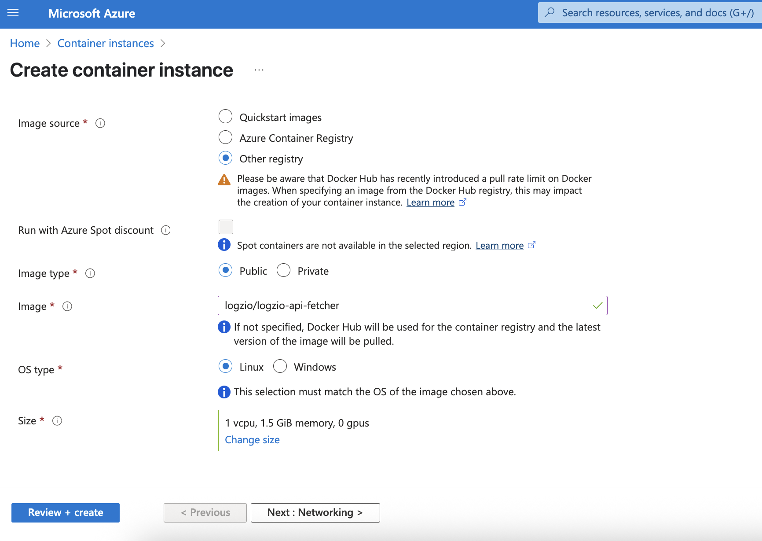
Task: Click the 'Image source' field label
Action: tap(49, 123)
